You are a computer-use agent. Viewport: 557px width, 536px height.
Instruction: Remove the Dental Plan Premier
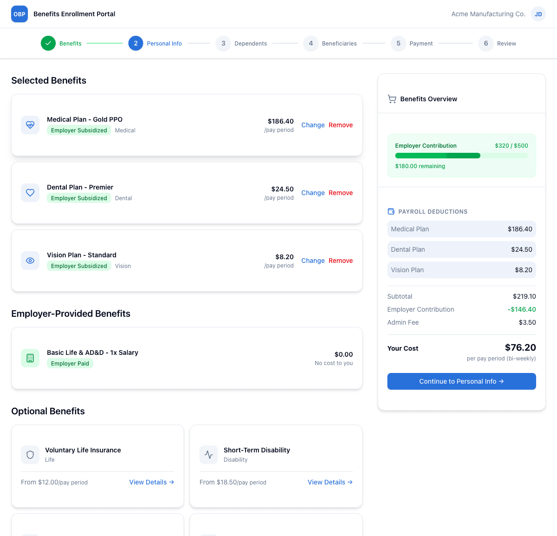[x=340, y=193]
